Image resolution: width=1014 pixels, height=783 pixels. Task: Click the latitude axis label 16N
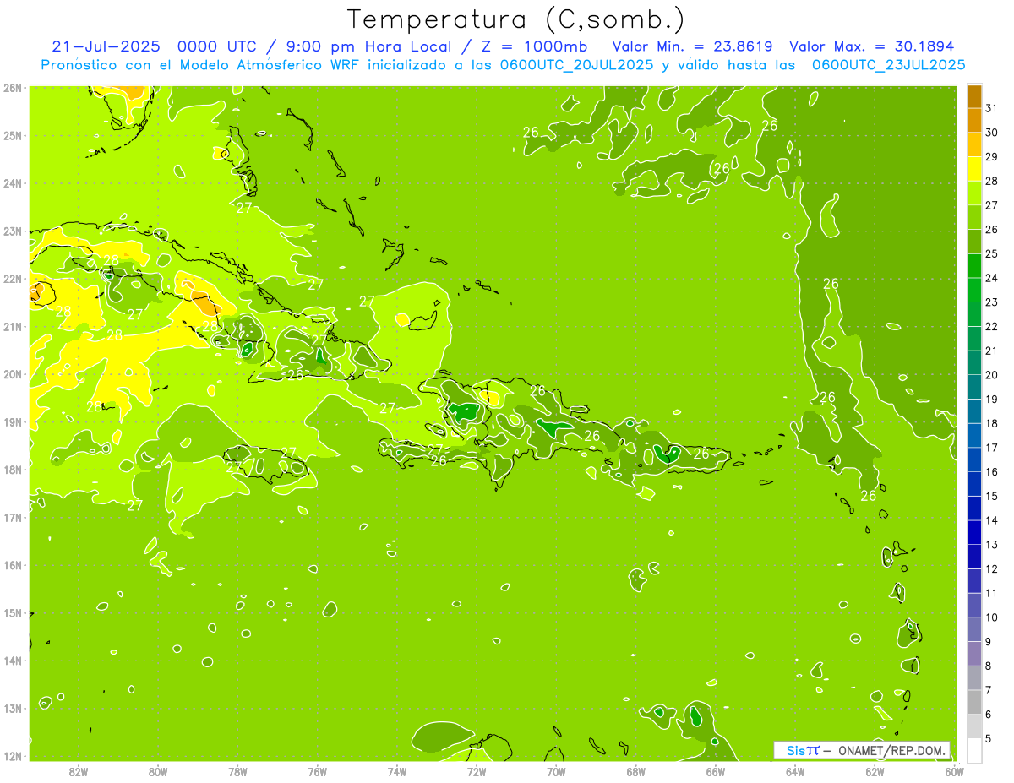point(13,565)
